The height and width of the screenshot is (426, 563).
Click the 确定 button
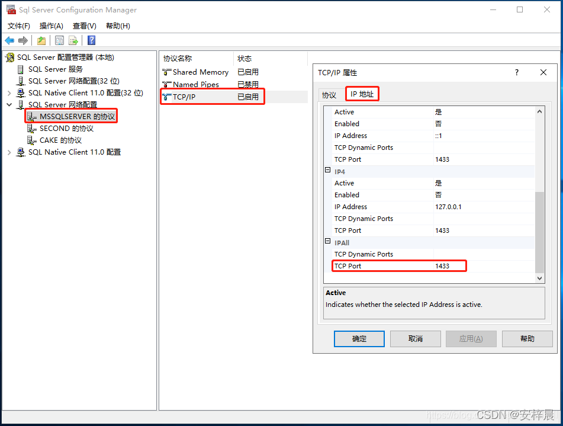coord(359,339)
